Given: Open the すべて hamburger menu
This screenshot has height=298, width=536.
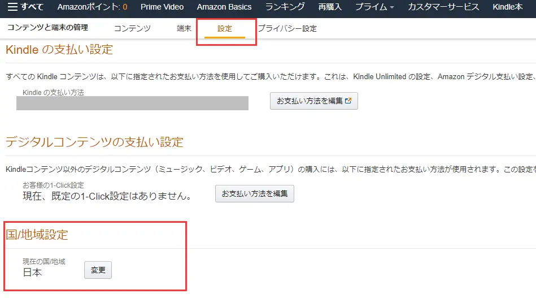Looking at the screenshot, I should (25, 7).
